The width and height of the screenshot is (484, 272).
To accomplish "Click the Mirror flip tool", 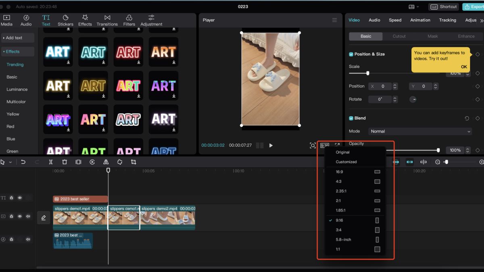I will pos(106,162).
